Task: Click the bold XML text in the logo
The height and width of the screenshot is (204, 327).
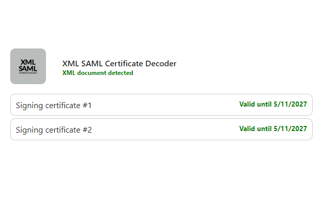Action: pyautogui.click(x=28, y=62)
